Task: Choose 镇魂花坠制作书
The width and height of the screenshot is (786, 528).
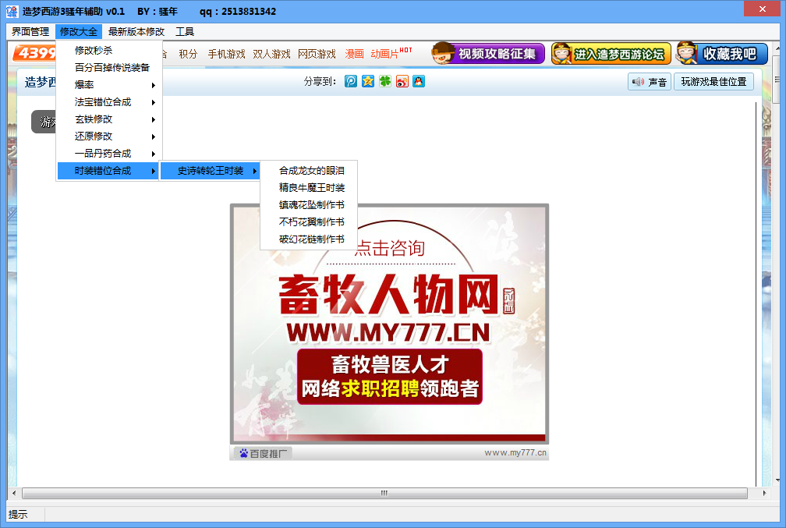Action: [x=310, y=204]
